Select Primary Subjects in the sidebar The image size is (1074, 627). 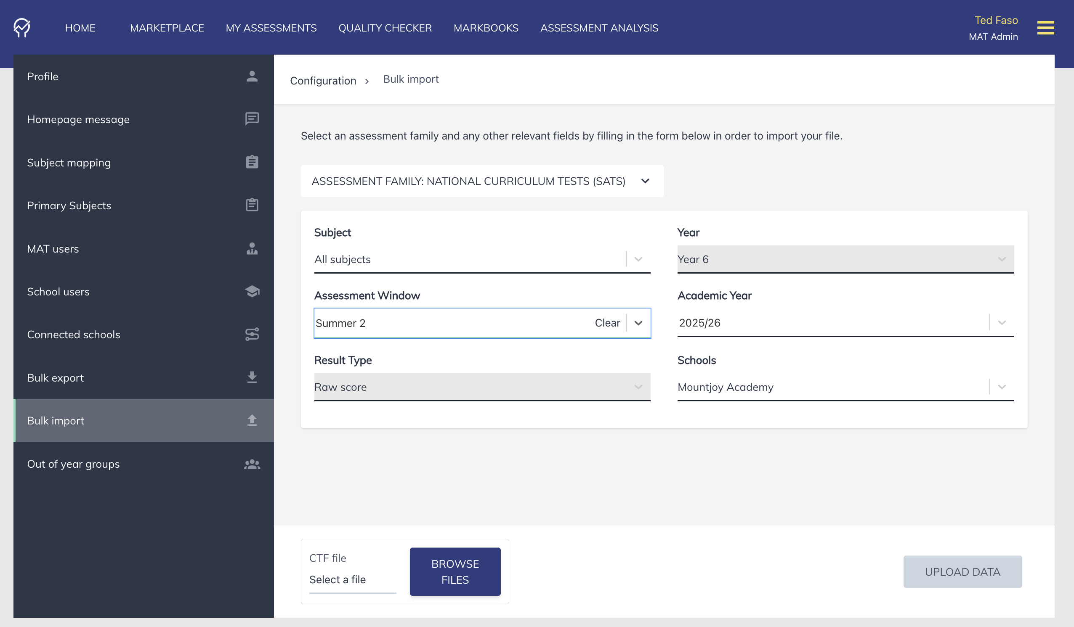click(x=144, y=205)
